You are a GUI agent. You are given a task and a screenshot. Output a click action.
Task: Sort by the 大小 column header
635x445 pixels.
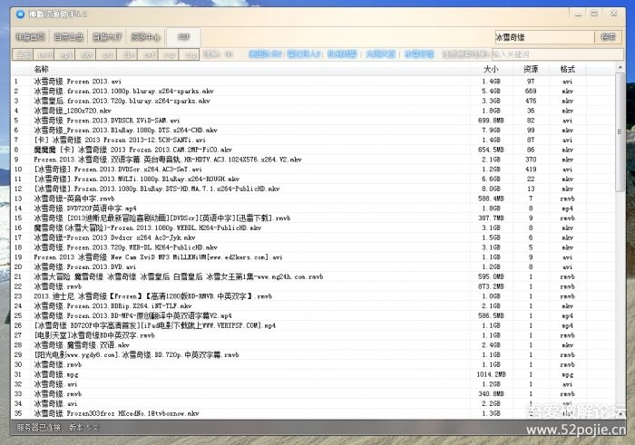point(492,69)
